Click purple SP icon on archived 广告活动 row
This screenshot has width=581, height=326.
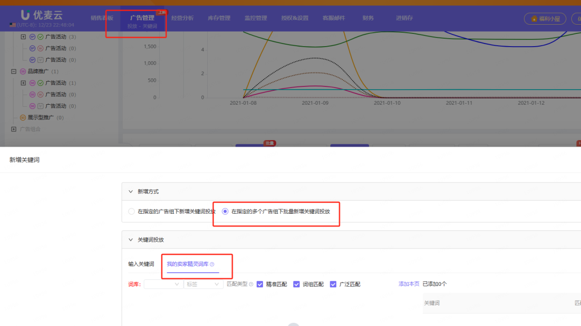(x=32, y=60)
